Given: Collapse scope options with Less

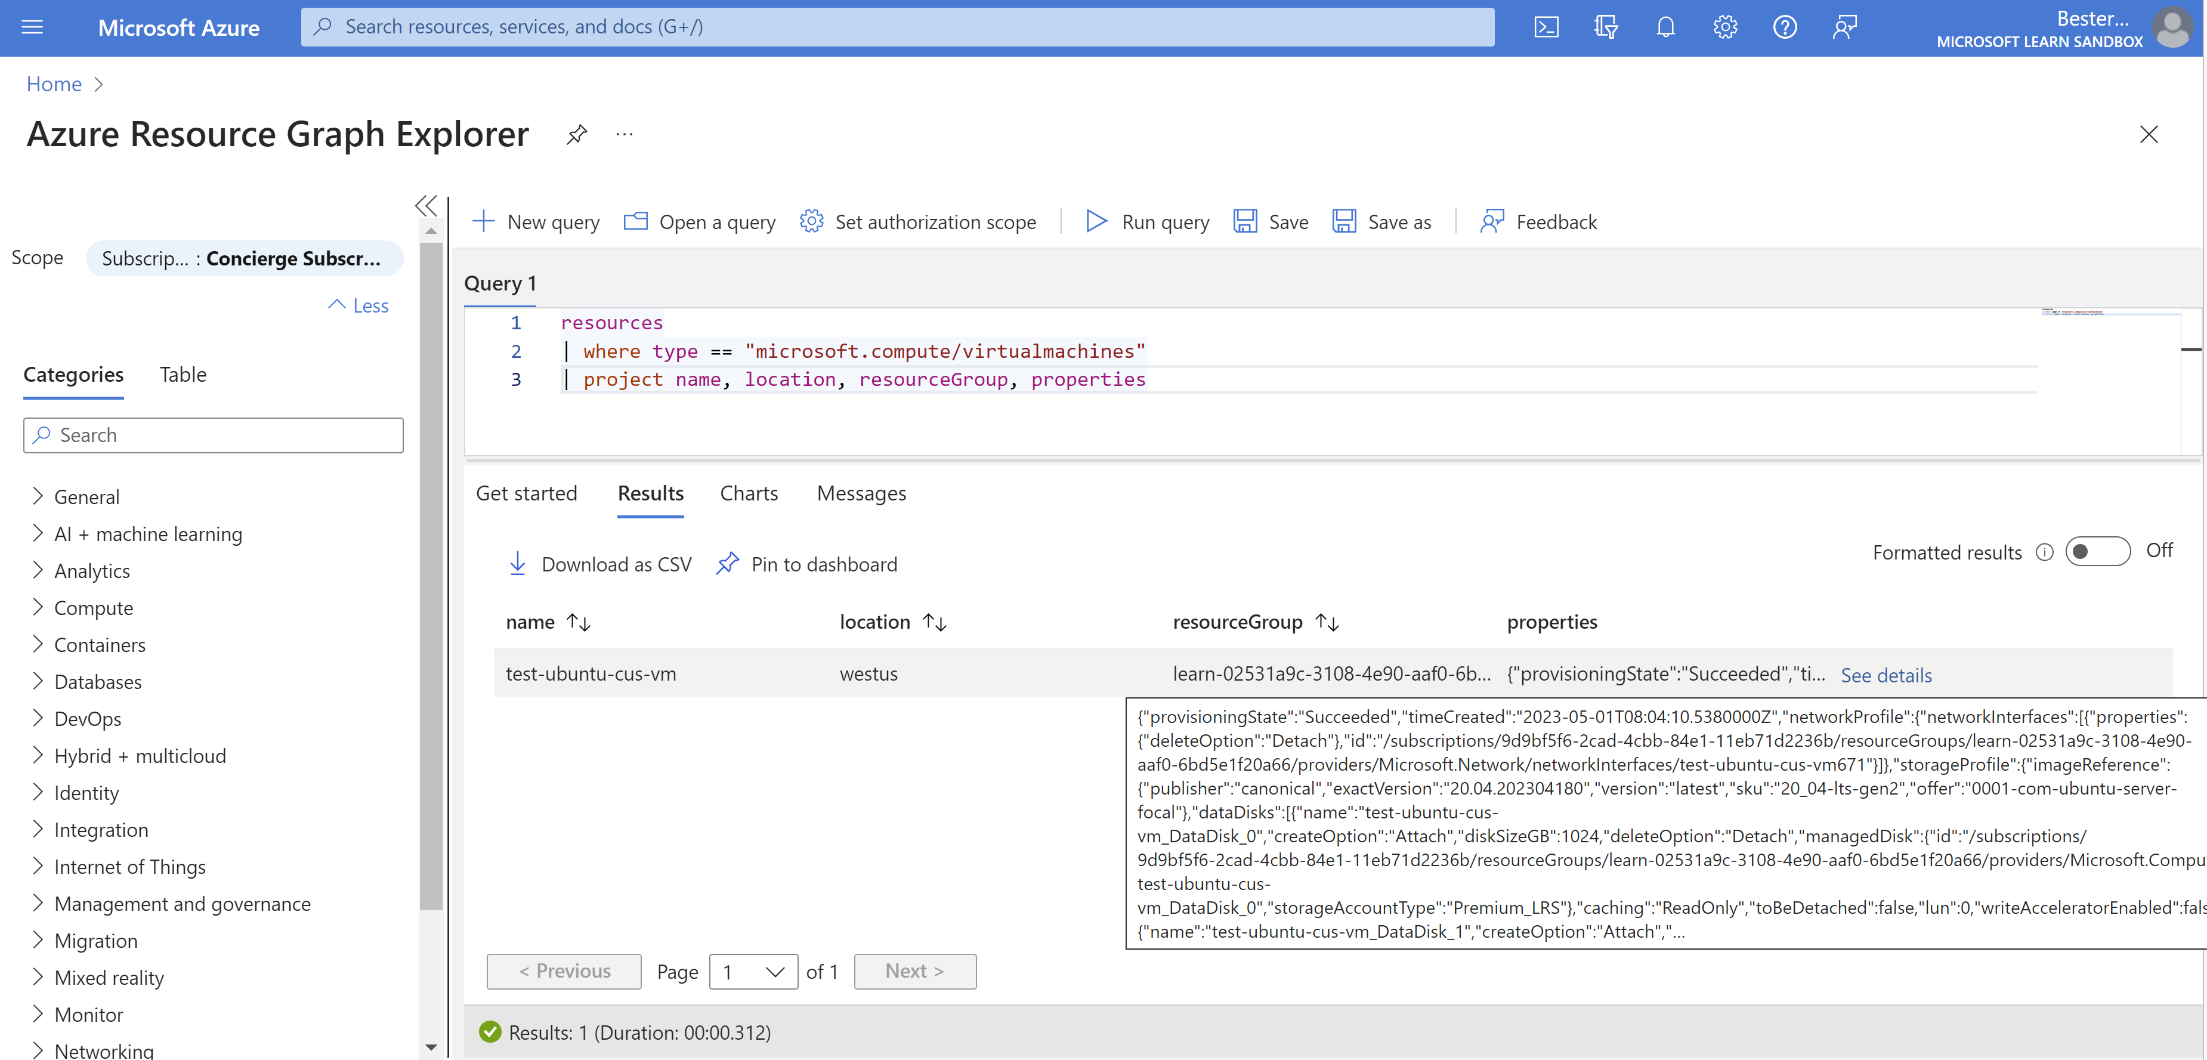Looking at the screenshot, I should pos(358,306).
